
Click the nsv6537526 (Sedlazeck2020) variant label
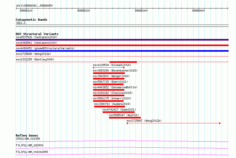37,37
